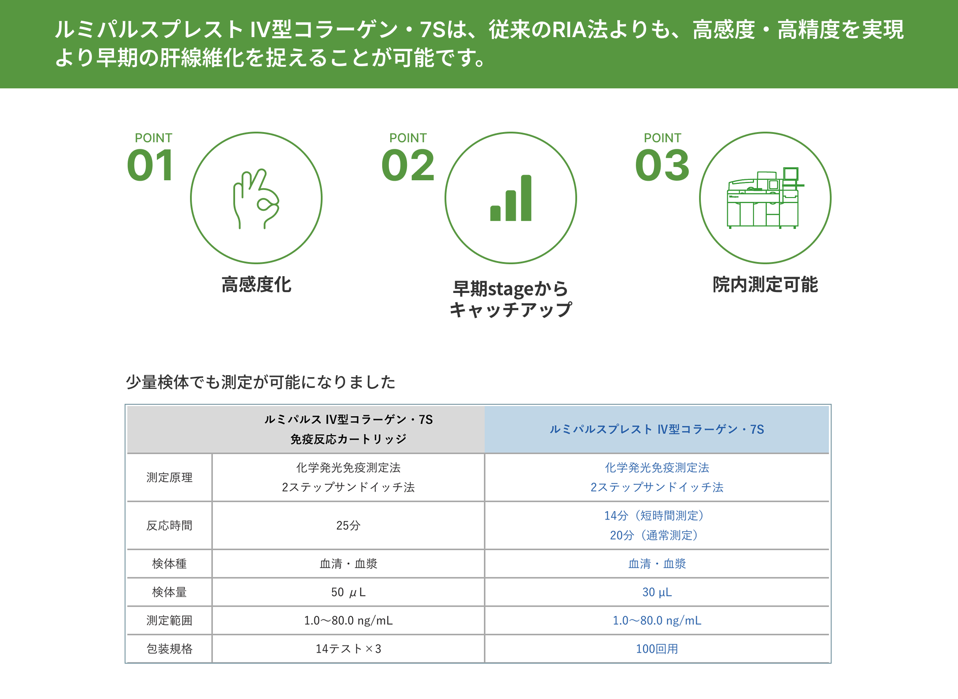Click the 測定原理 row label
The height and width of the screenshot is (699, 958).
[169, 477]
